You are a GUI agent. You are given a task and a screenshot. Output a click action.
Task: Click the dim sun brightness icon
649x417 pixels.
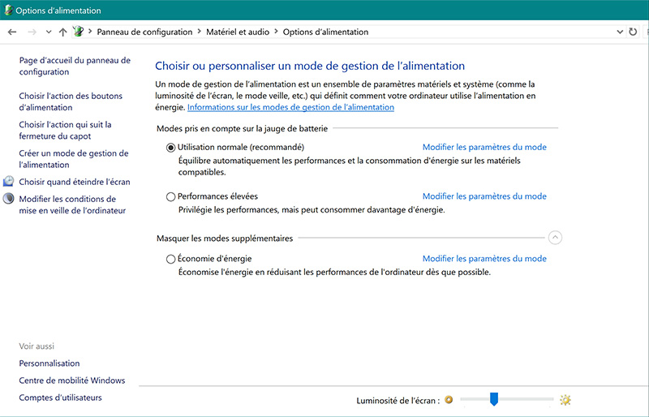click(449, 400)
